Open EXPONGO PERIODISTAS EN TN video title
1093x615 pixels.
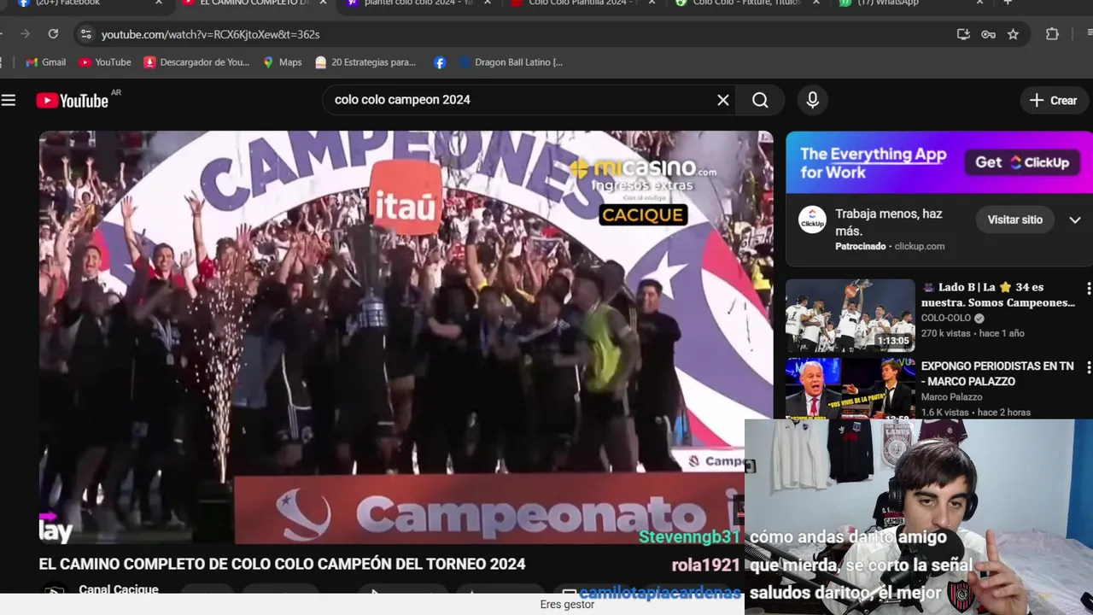[997, 373]
